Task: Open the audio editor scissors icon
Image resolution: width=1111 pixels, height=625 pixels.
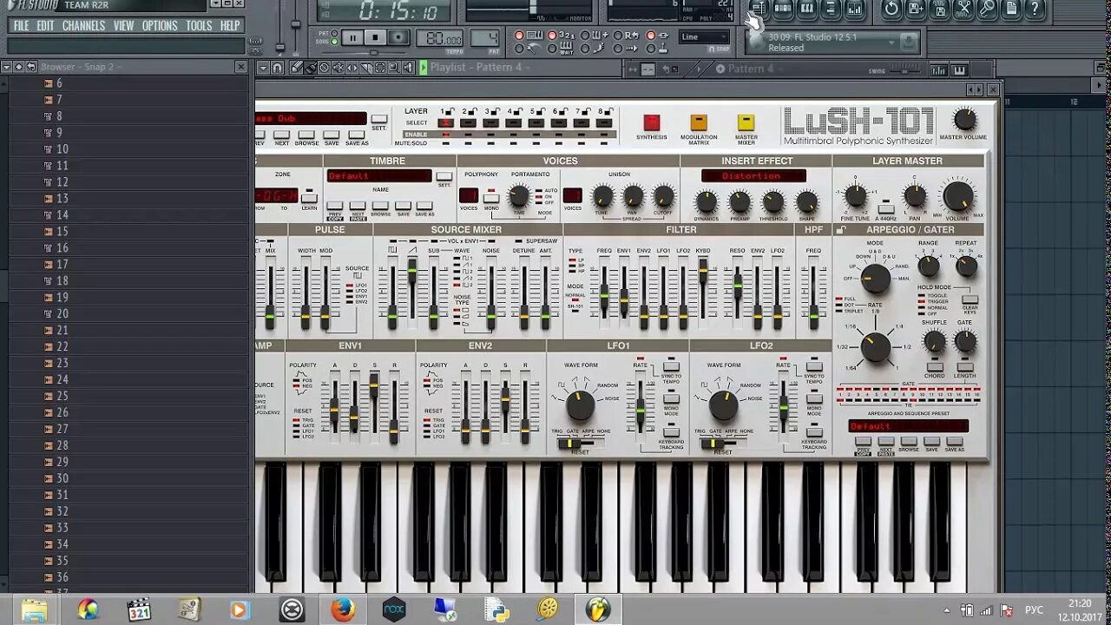Action: coord(963,9)
